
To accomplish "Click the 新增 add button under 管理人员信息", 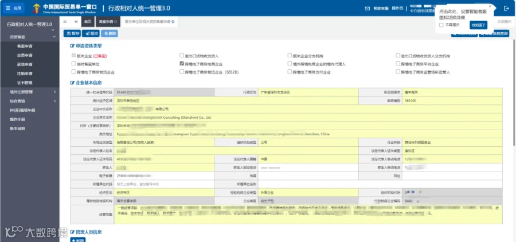I will [x=77, y=240].
